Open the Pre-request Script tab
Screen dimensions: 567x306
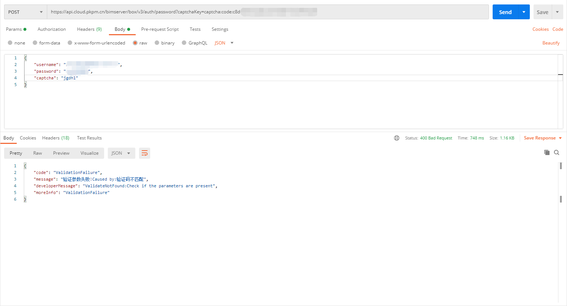(160, 29)
